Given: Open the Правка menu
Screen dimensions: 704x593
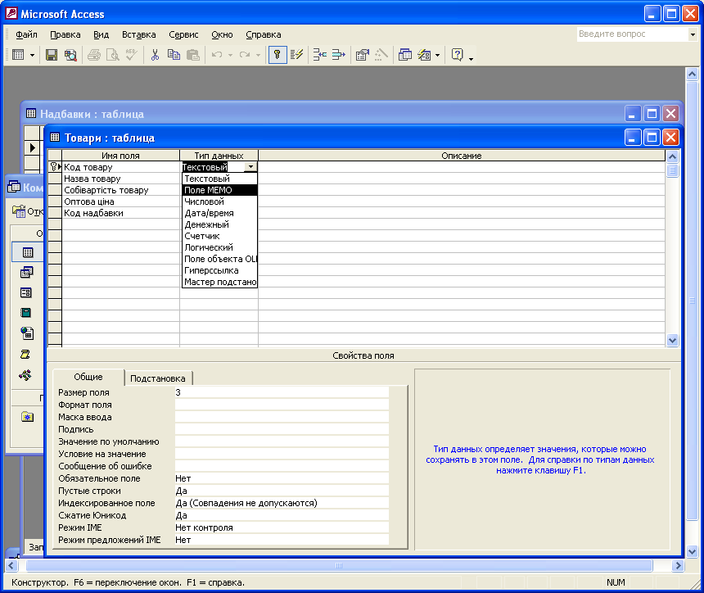Looking at the screenshot, I should click(x=65, y=34).
